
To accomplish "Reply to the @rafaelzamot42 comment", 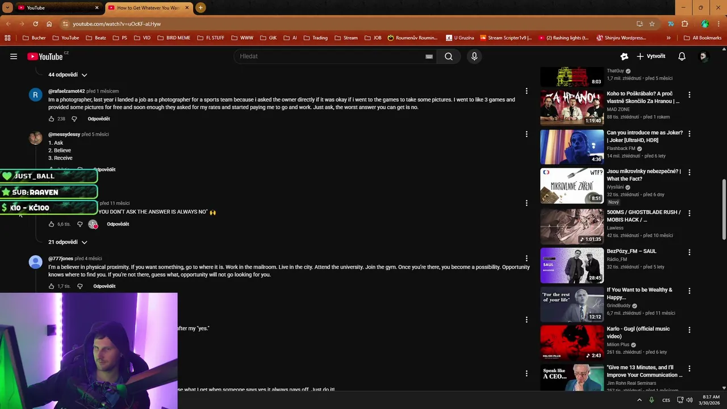I will (99, 119).
